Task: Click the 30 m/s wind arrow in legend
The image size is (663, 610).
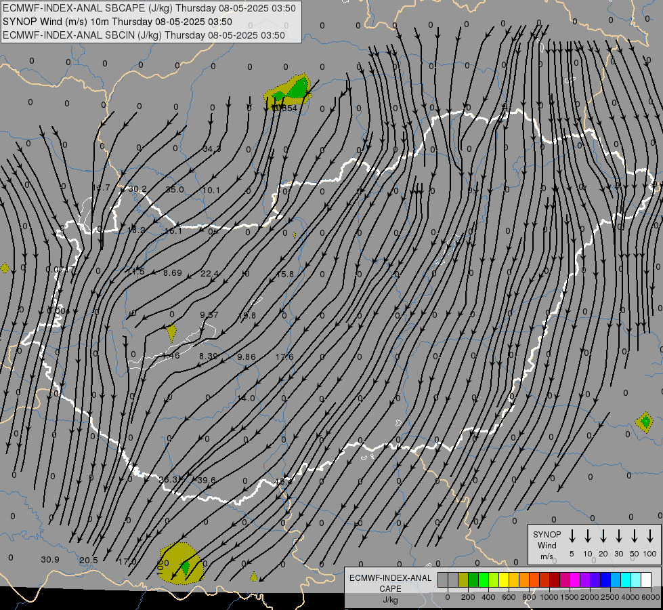Action: [x=619, y=535]
